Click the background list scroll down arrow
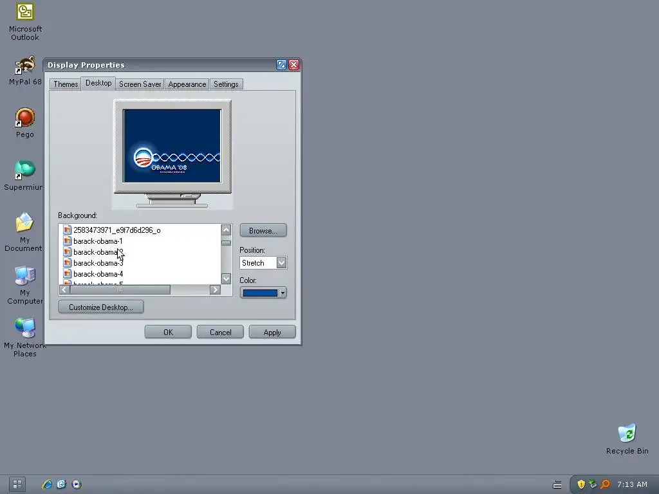The image size is (659, 494). click(x=226, y=279)
